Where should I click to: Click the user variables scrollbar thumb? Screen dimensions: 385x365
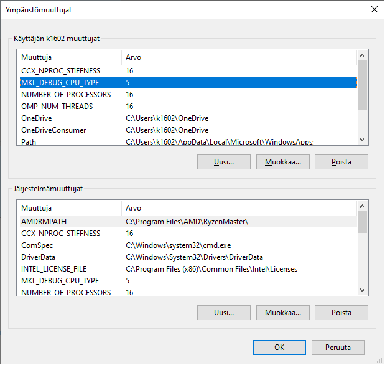pyautogui.click(x=362, y=85)
